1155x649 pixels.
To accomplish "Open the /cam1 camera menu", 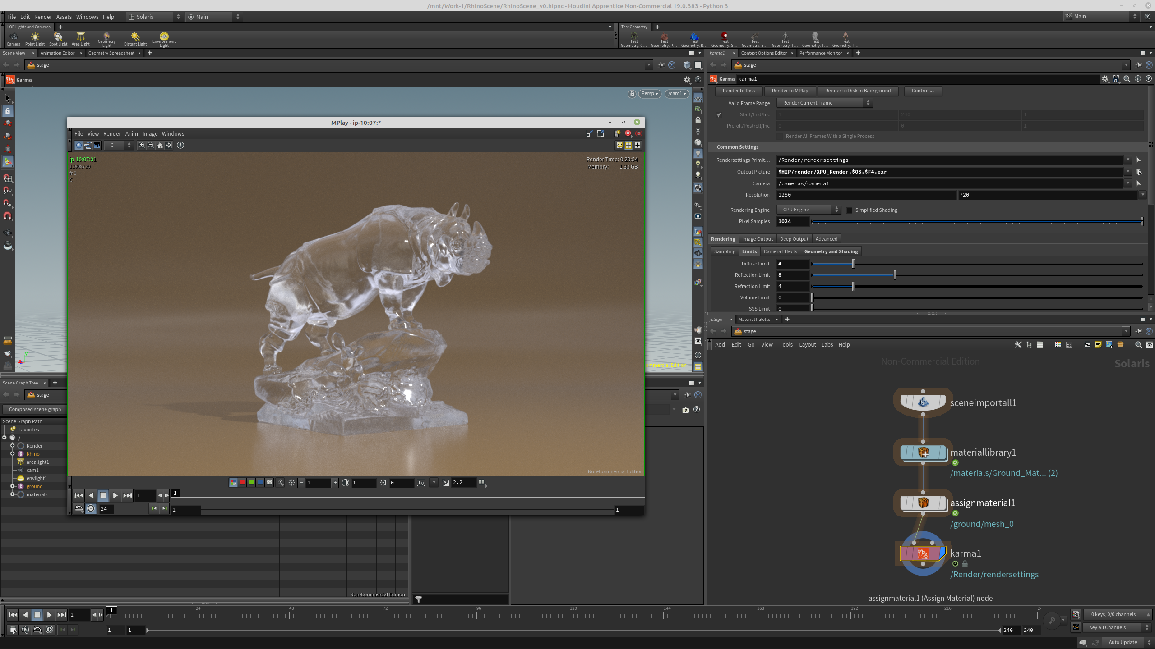I will pos(677,94).
